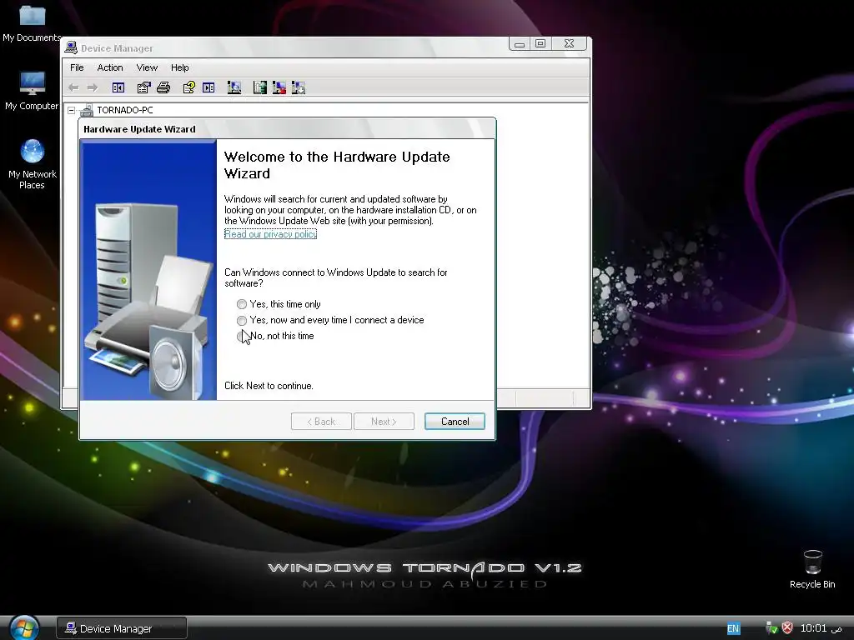854x640 pixels.
Task: Collapse the TORNADO-PC tree node
Action: point(72,111)
